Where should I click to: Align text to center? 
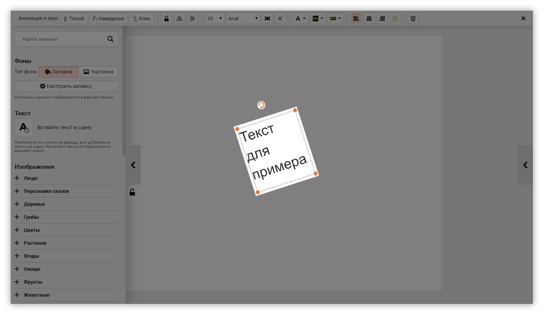(x=369, y=18)
